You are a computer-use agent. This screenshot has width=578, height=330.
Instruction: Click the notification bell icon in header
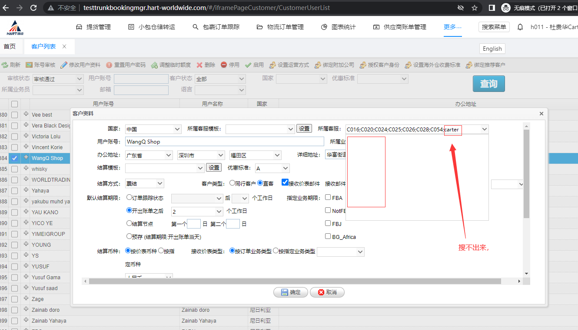[520, 27]
